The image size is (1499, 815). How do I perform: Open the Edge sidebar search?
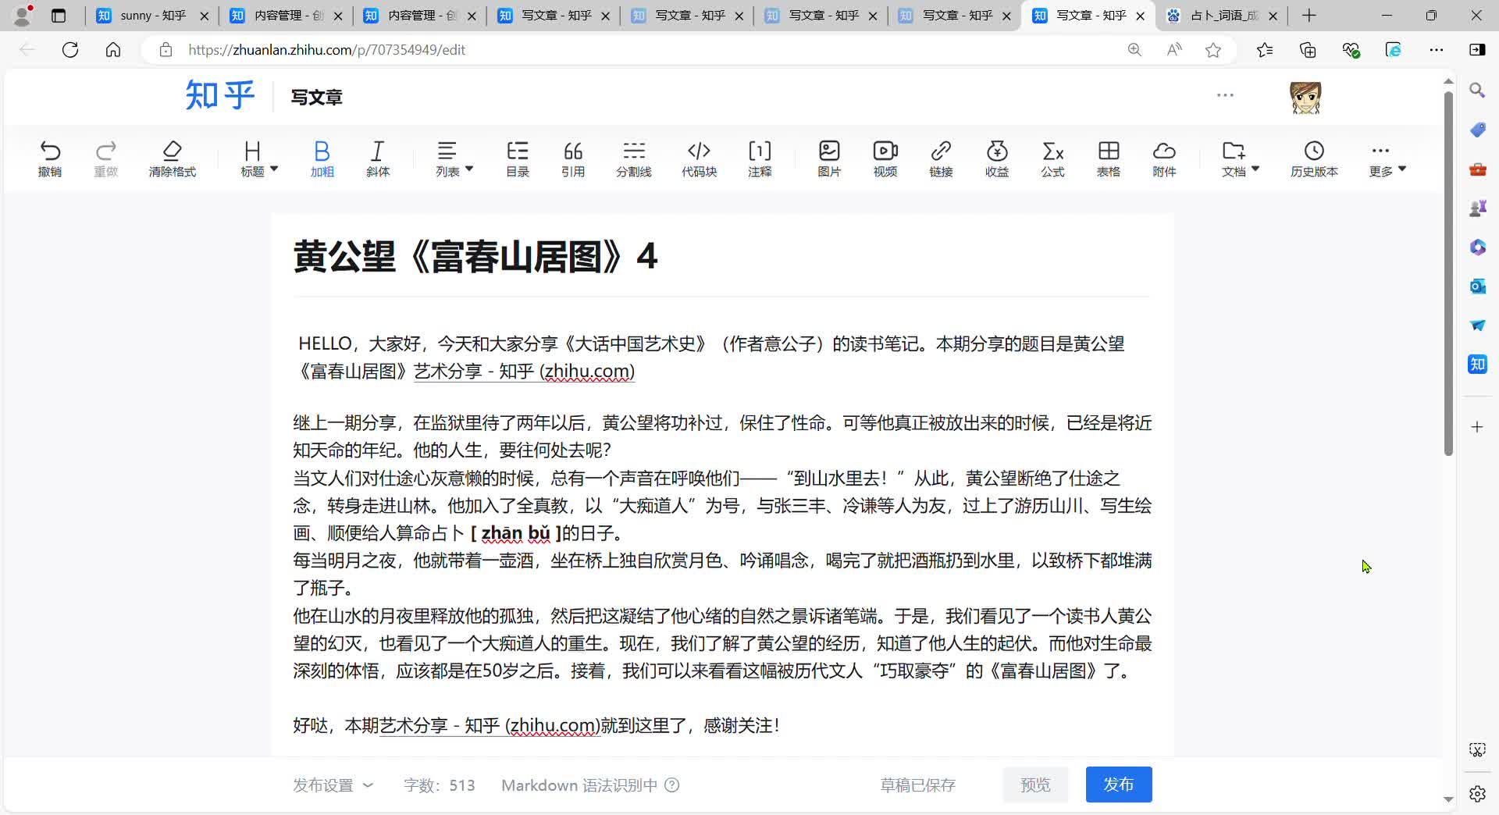[1477, 91]
